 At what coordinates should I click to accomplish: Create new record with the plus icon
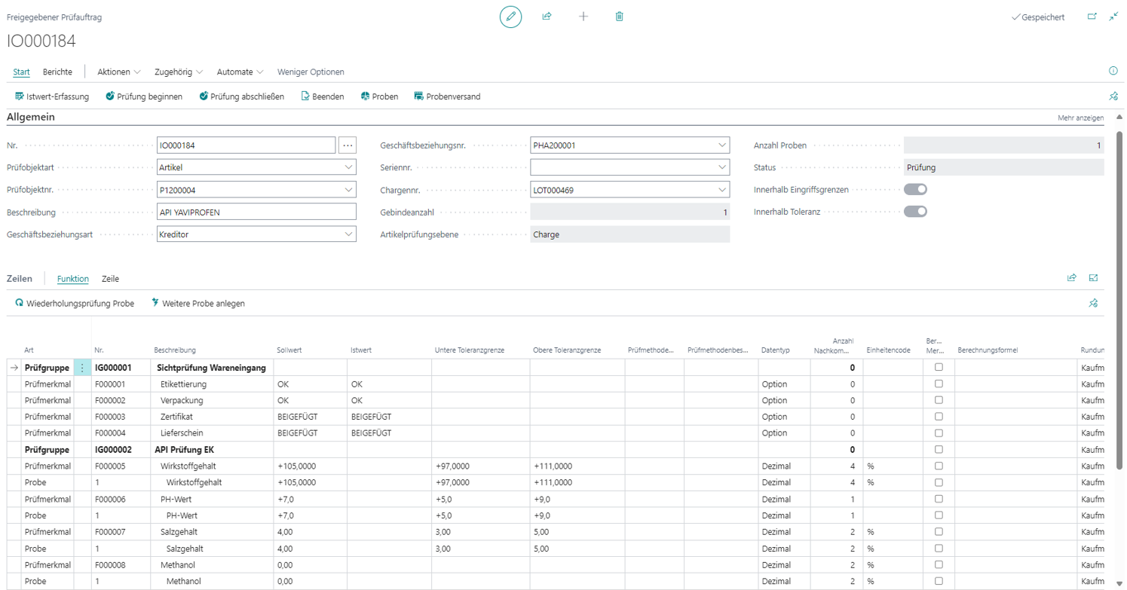point(583,16)
